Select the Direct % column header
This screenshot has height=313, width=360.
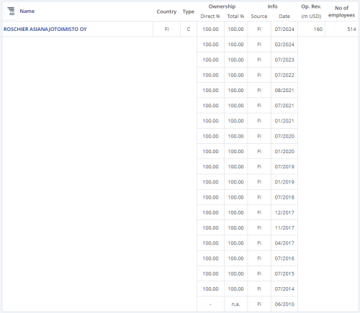tap(210, 17)
